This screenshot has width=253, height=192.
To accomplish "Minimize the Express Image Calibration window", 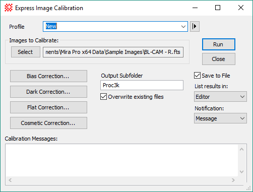I will click(195, 8).
